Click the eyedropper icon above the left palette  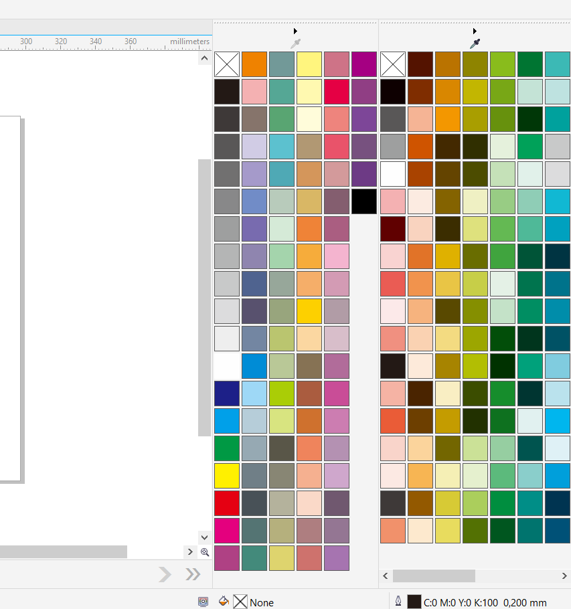[x=297, y=42]
